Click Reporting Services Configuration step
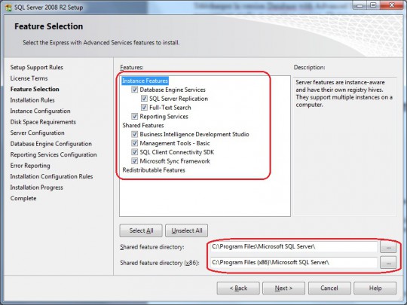Screen dimensions: 407x305 point(54,154)
